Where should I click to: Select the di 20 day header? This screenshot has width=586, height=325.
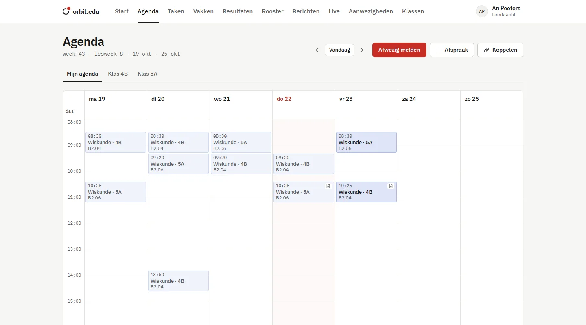click(158, 99)
